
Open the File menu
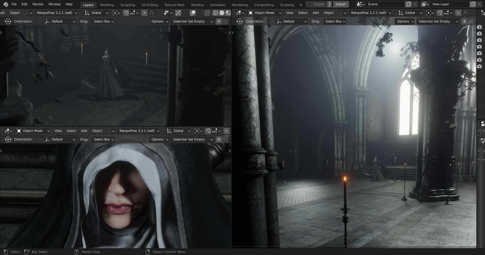click(14, 4)
